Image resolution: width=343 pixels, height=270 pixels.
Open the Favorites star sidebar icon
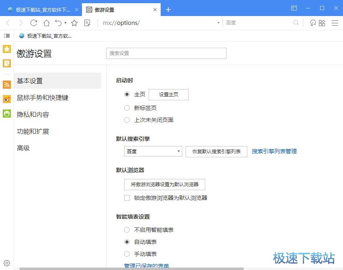(x=7, y=49)
